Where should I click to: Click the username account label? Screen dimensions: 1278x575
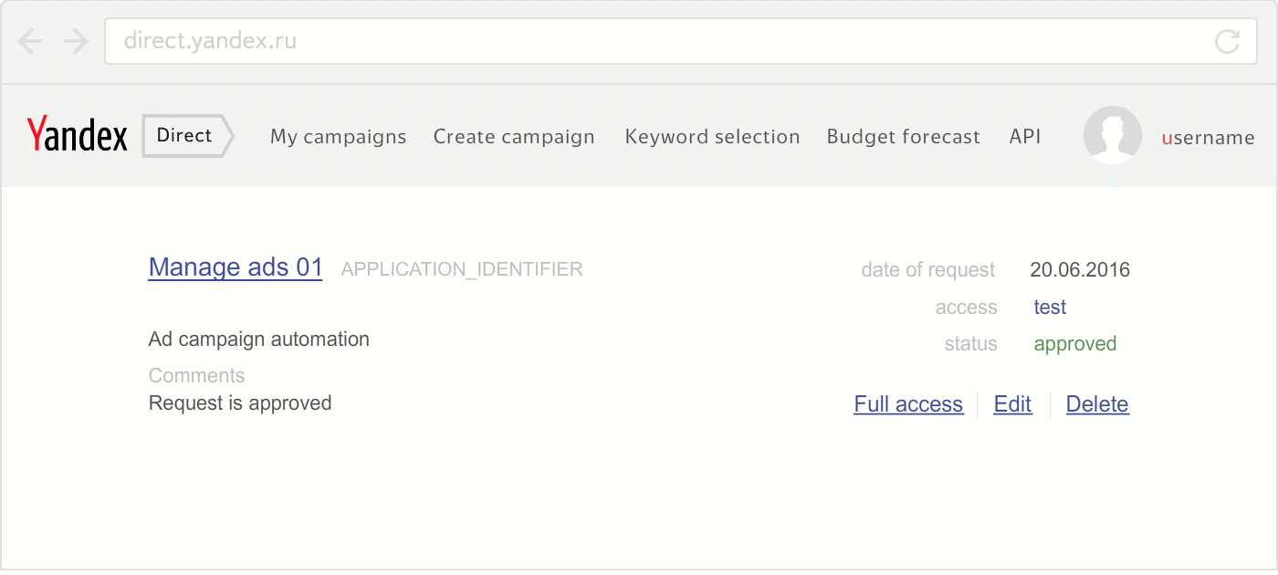coord(1208,138)
